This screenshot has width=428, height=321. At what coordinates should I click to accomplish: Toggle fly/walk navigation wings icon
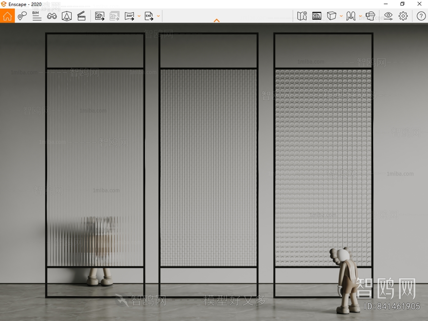click(351, 16)
